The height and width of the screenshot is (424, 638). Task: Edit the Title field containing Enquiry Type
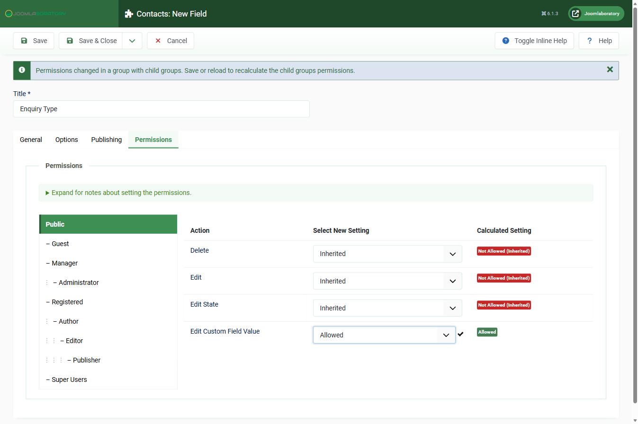(x=162, y=109)
